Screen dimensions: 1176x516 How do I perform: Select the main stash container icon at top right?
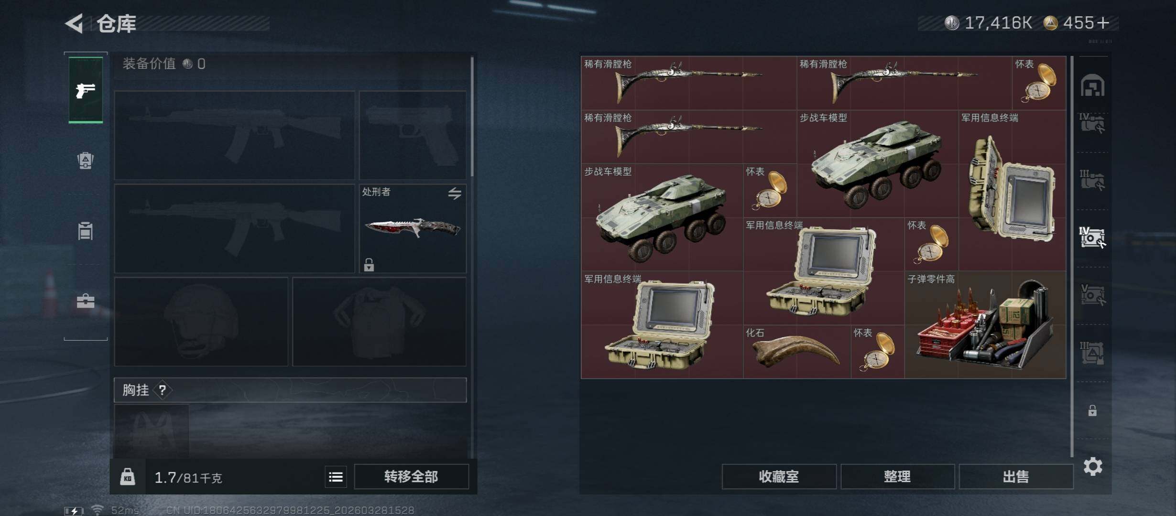point(1092,86)
